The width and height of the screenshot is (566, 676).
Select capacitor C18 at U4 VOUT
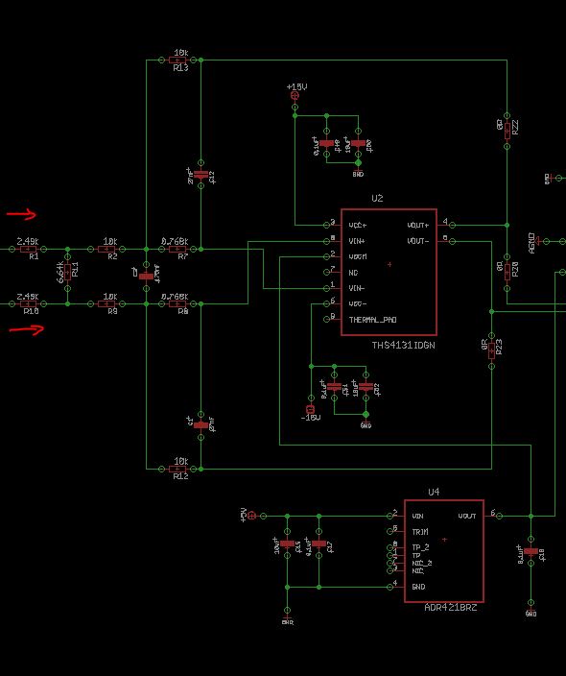tap(531, 551)
